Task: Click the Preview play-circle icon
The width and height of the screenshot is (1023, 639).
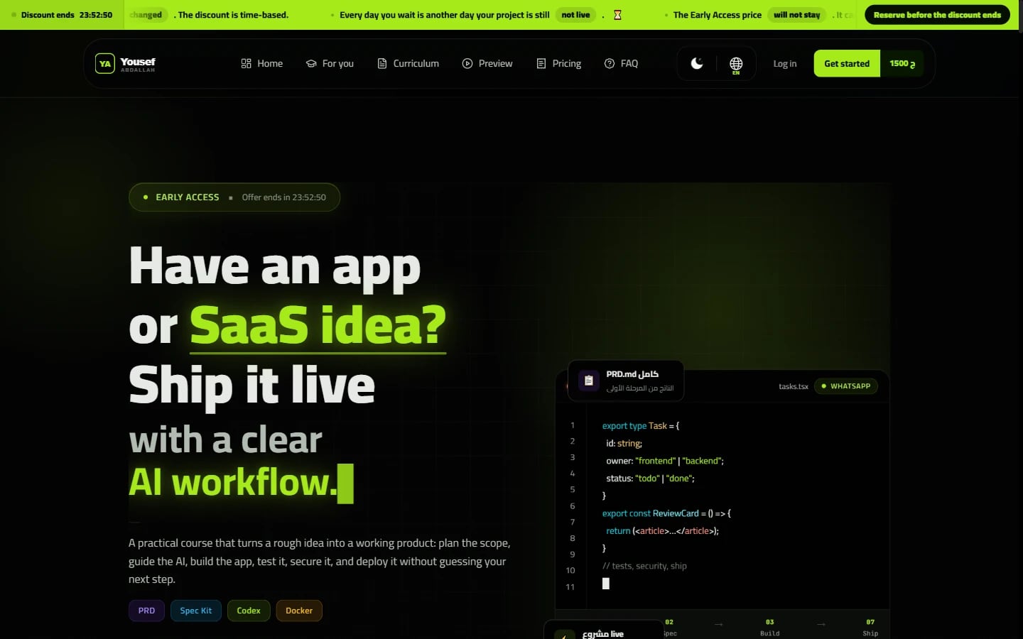Action: pyautogui.click(x=467, y=63)
